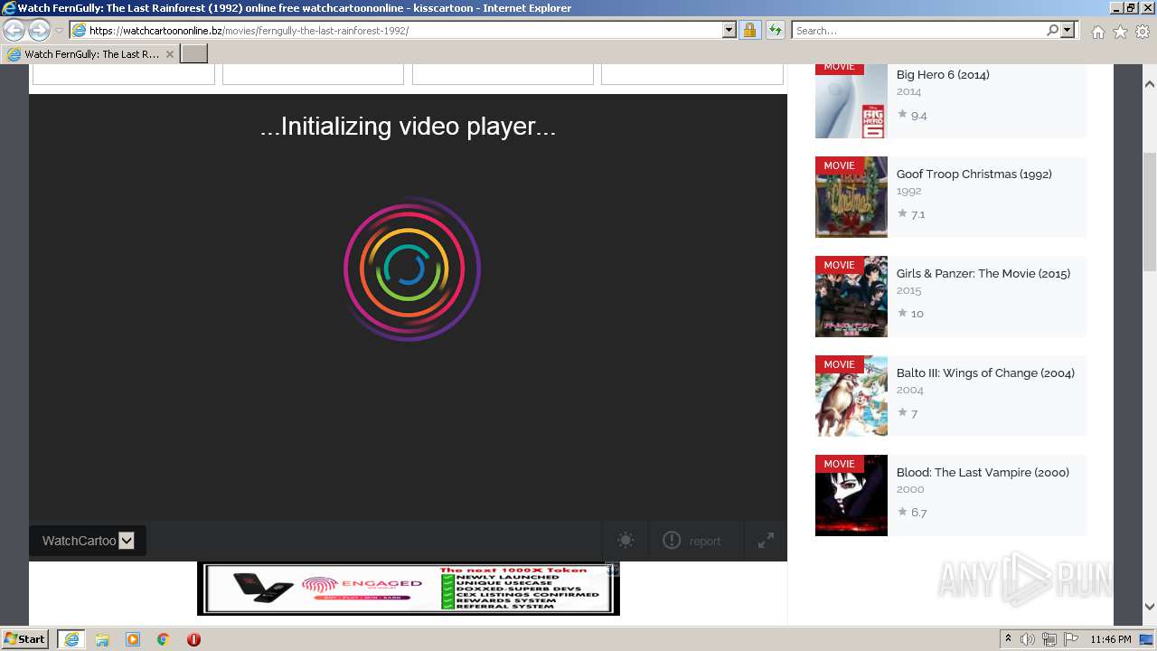The height and width of the screenshot is (651, 1157).
Task: Click the security lock icon
Action: coord(749,31)
